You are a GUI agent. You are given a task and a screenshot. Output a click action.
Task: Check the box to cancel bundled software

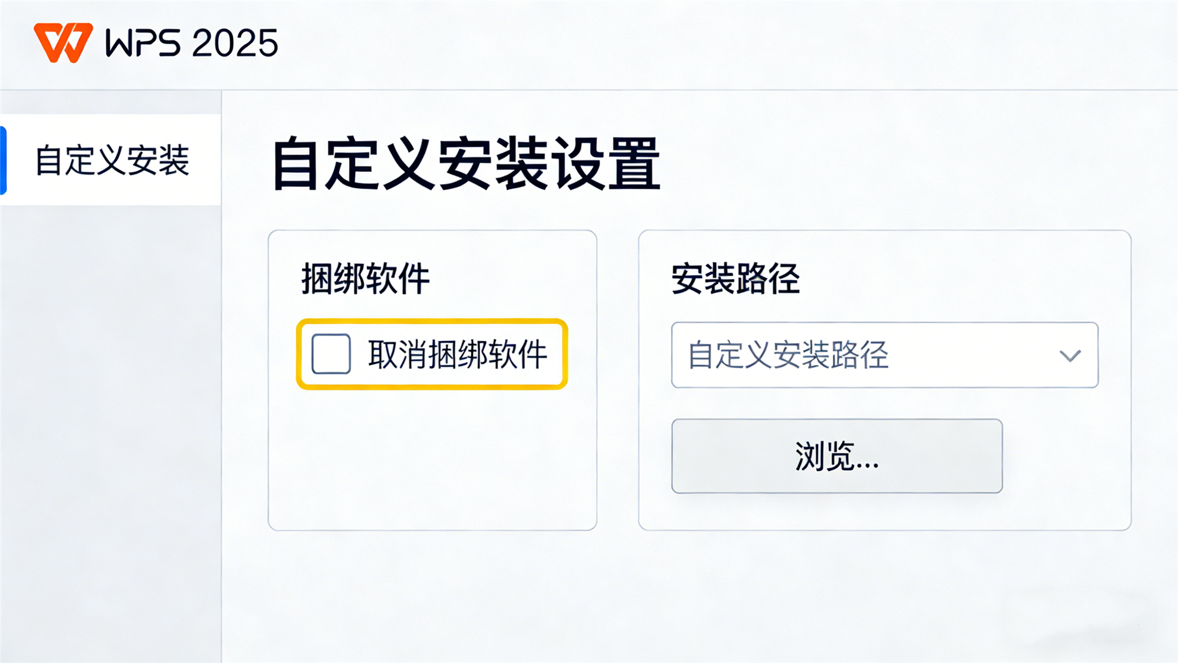point(332,354)
